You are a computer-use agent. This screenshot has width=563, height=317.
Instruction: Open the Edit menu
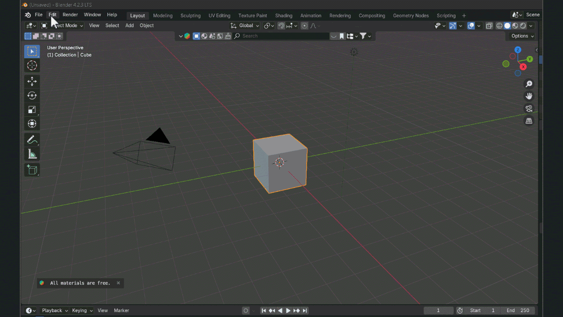[x=53, y=15]
